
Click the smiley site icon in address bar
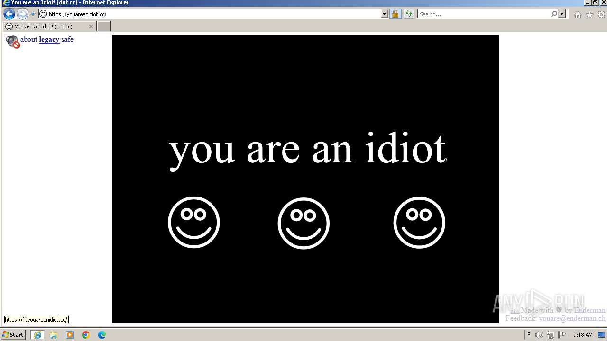[43, 14]
